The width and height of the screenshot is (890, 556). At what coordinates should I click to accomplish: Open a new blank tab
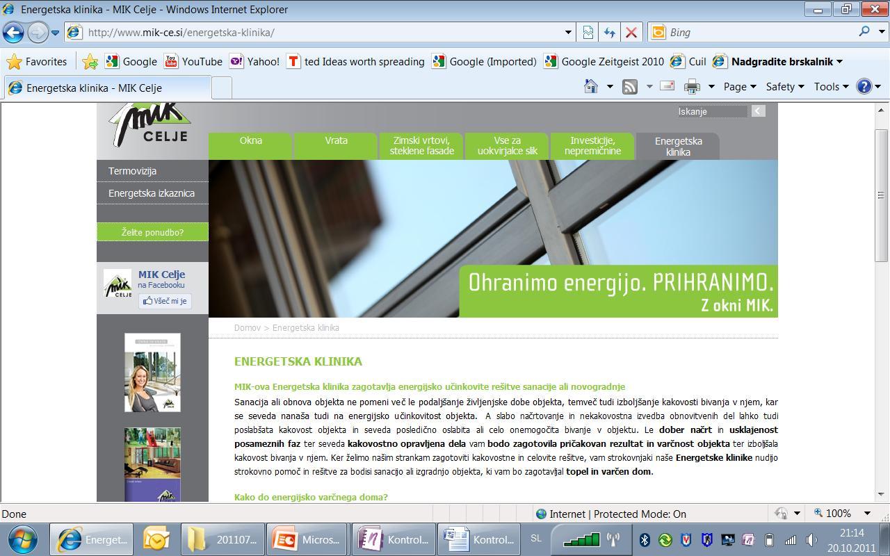click(x=221, y=88)
